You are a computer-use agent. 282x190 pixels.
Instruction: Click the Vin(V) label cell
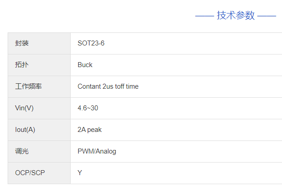pyautogui.click(x=24, y=108)
